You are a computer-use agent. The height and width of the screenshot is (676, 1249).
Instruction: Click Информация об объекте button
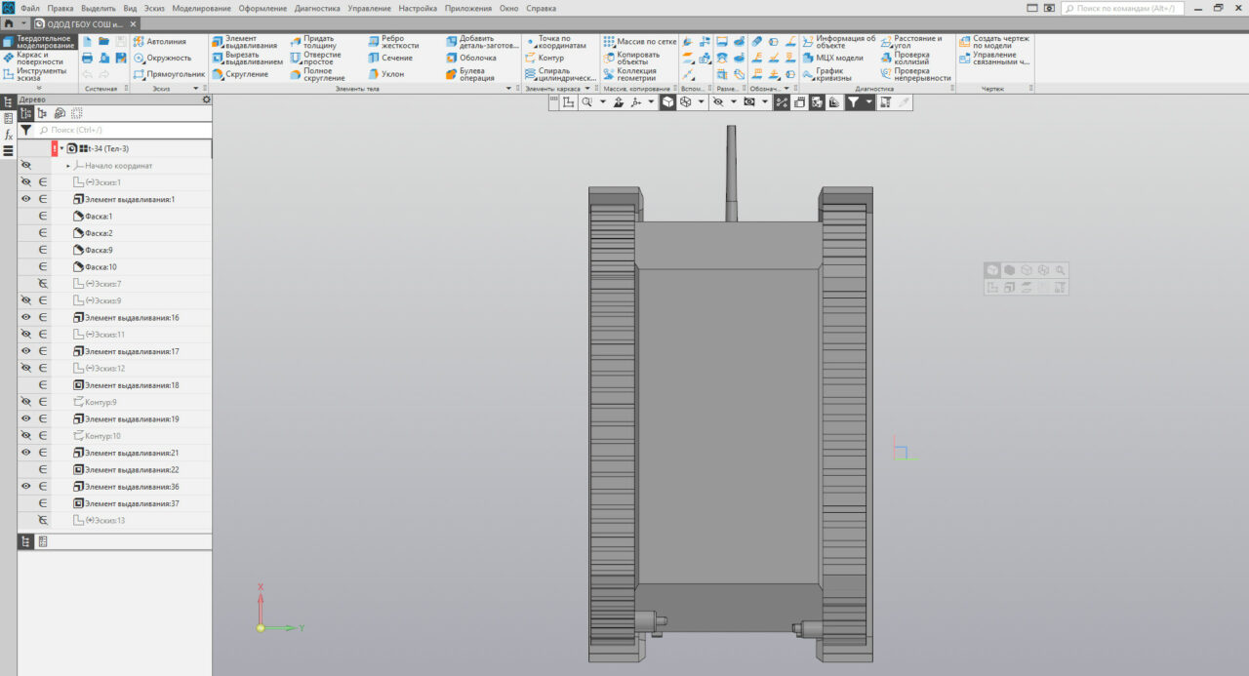pyautogui.click(x=837, y=42)
